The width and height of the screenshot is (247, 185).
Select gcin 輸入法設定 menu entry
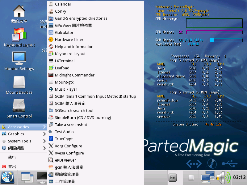(96, 167)
